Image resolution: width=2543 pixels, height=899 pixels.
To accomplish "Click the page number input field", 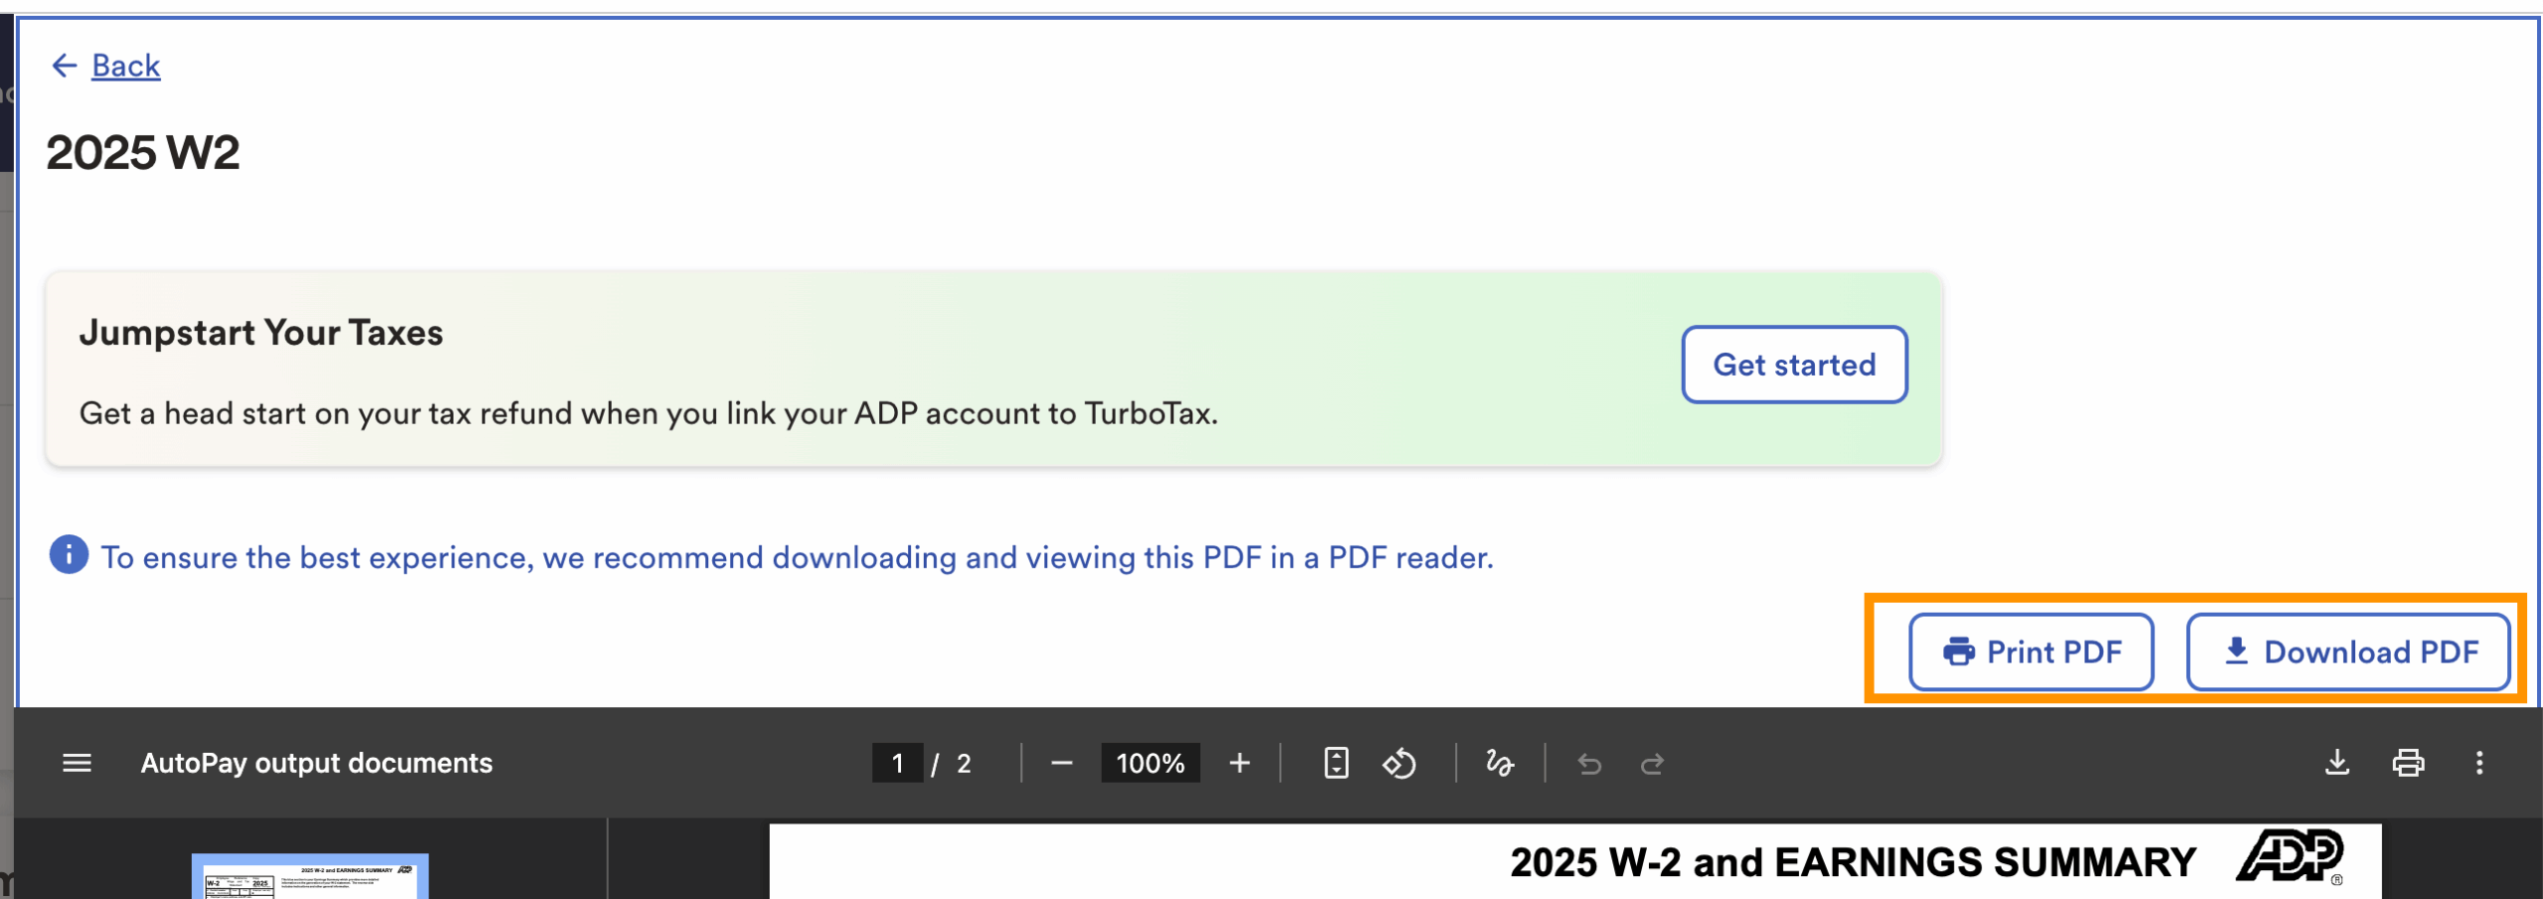I will 897,763.
